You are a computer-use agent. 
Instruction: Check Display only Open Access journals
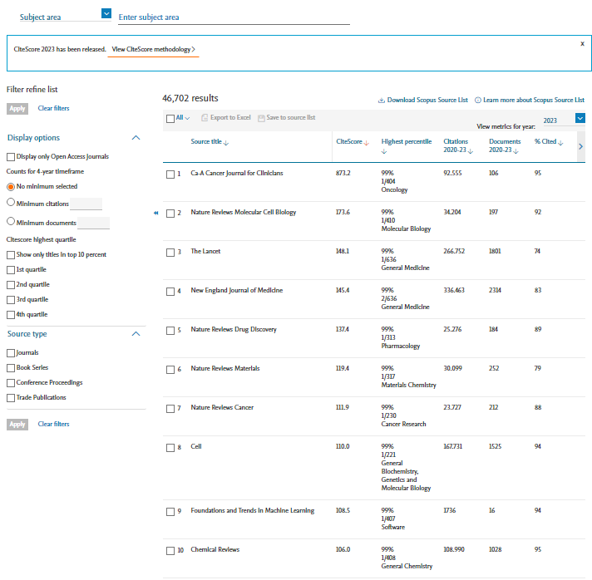coord(11,156)
